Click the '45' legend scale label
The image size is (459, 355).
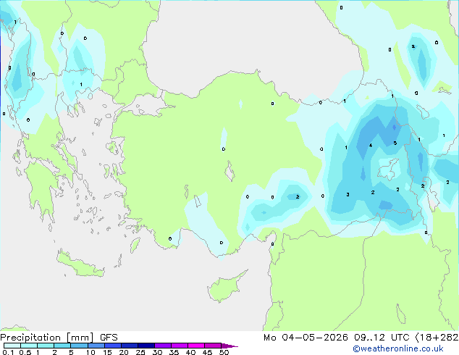pos(207,352)
